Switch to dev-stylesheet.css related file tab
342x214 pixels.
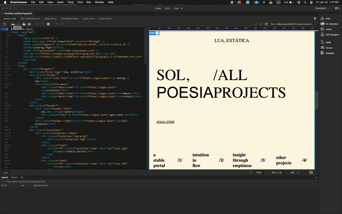tap(30, 18)
